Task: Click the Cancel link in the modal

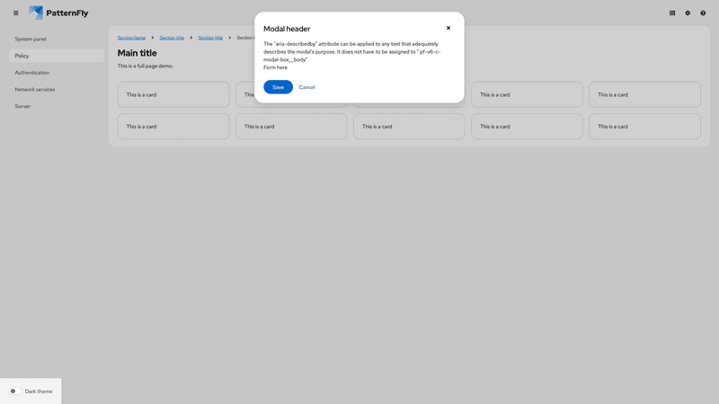Action: [x=307, y=87]
